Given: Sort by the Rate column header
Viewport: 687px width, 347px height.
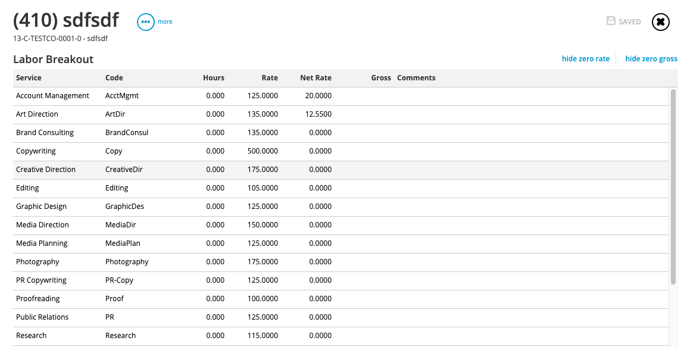Looking at the screenshot, I should point(270,77).
